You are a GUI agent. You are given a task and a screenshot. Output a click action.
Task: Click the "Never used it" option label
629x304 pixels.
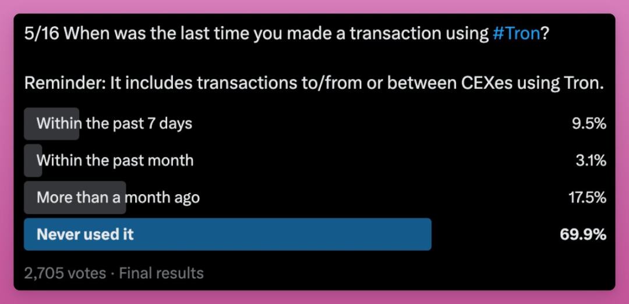point(85,234)
